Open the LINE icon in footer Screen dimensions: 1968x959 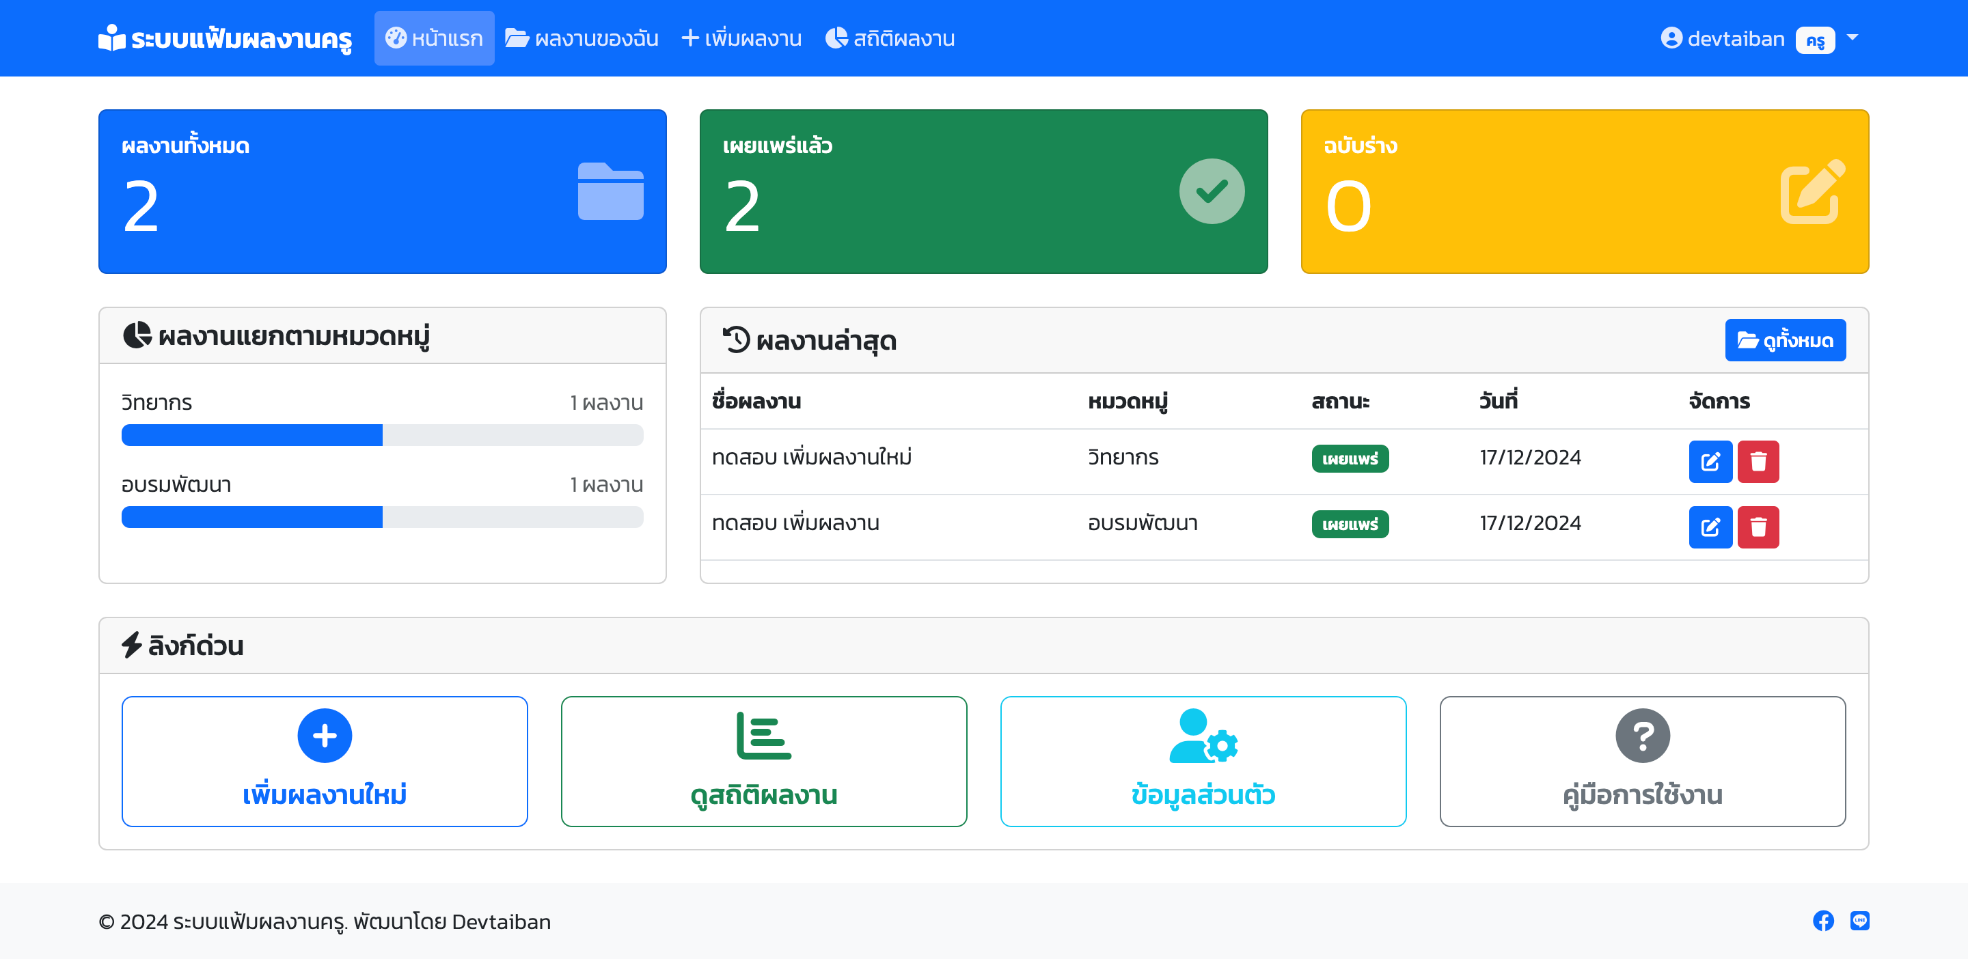(x=1859, y=921)
